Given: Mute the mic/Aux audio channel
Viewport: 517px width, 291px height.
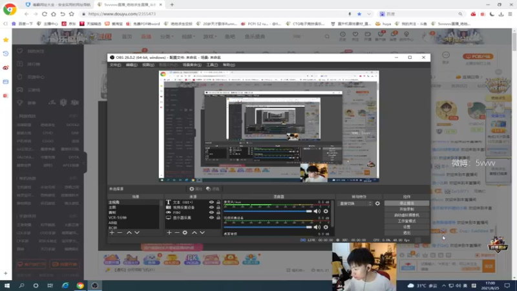Looking at the screenshot, I should (317, 211).
